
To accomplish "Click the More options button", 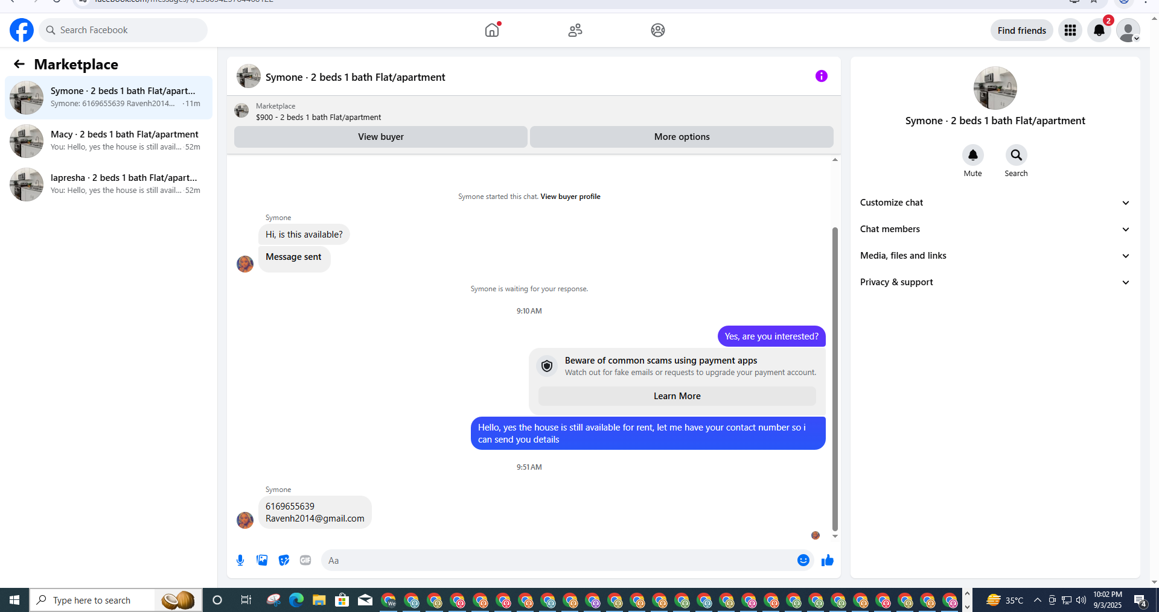I will pyautogui.click(x=682, y=137).
